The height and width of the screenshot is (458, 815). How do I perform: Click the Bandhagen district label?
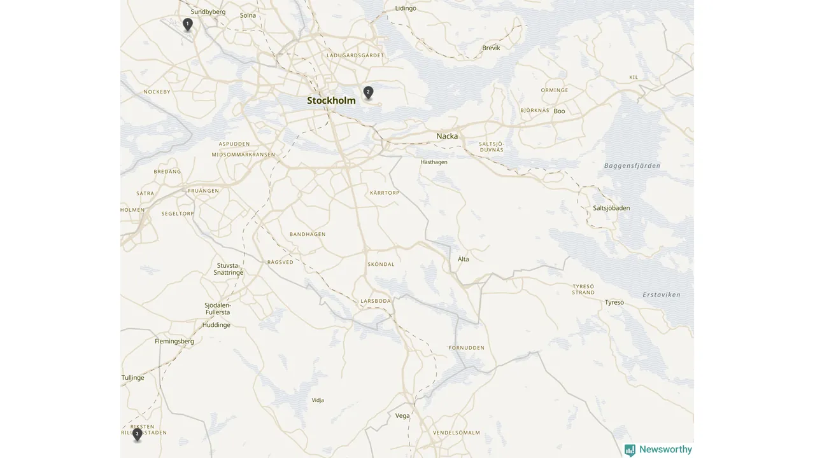[308, 234]
